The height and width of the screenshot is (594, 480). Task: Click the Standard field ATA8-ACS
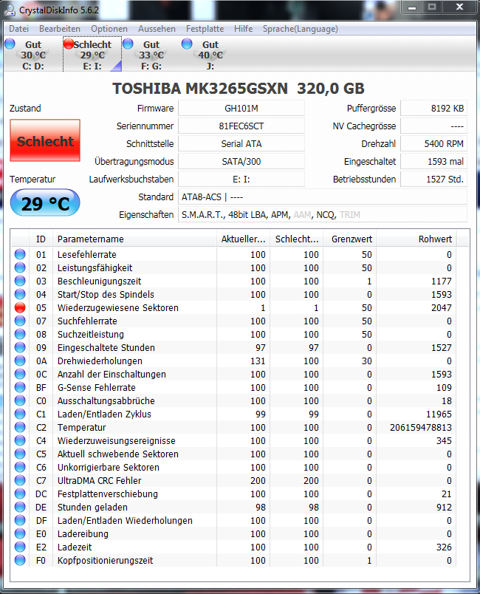323,197
